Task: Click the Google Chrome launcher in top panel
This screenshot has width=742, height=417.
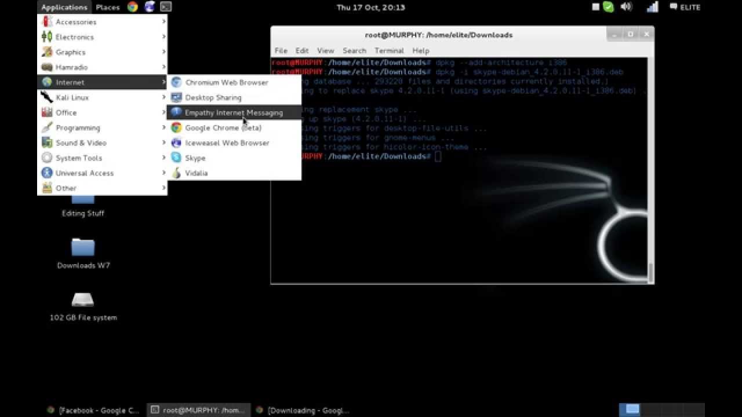Action: 133,7
